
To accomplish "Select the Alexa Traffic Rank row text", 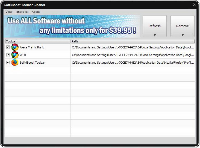I will [32, 47].
